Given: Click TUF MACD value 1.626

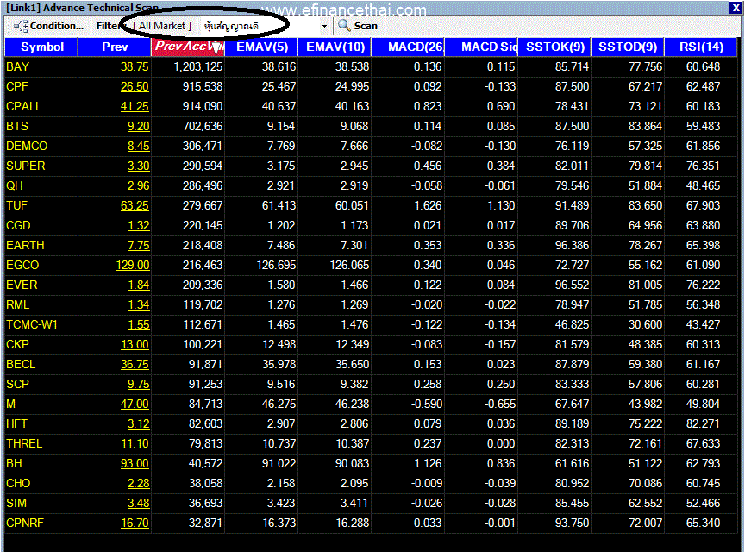Looking at the screenshot, I should tap(428, 206).
